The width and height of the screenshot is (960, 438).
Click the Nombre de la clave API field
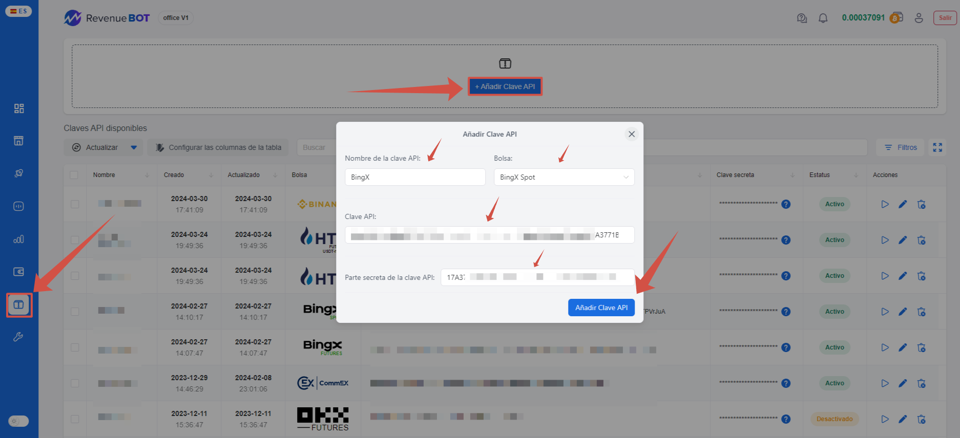pos(415,177)
